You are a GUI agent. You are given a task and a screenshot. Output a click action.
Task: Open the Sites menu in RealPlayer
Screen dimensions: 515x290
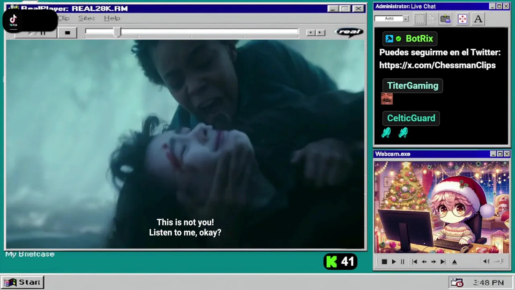click(x=87, y=18)
